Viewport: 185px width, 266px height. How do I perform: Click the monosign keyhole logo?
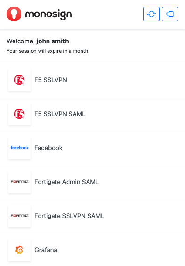click(x=14, y=14)
